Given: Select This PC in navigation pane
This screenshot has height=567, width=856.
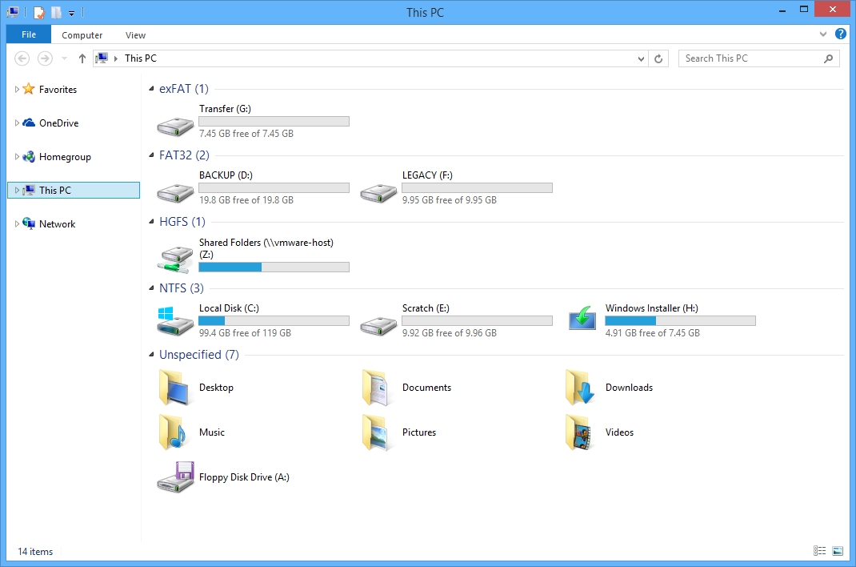Looking at the screenshot, I should tap(74, 190).
